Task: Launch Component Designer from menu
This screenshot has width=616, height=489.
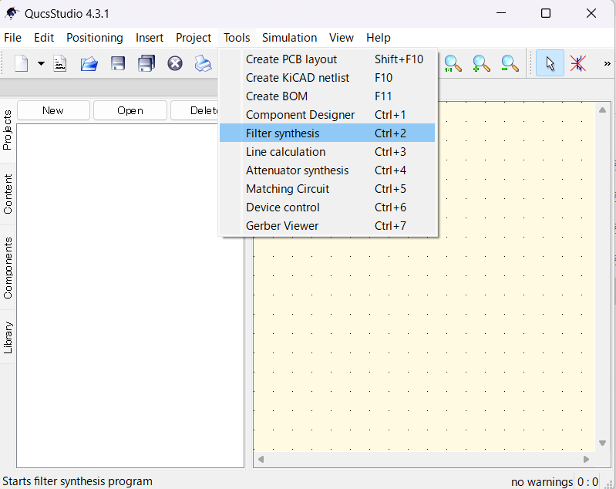Action: point(327,115)
